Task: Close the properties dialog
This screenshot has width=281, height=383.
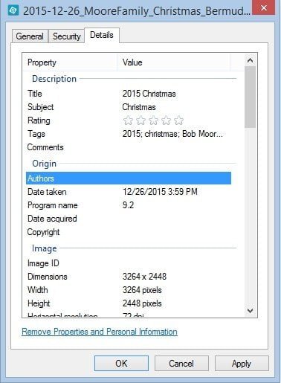Action: pyautogui.click(x=264, y=8)
